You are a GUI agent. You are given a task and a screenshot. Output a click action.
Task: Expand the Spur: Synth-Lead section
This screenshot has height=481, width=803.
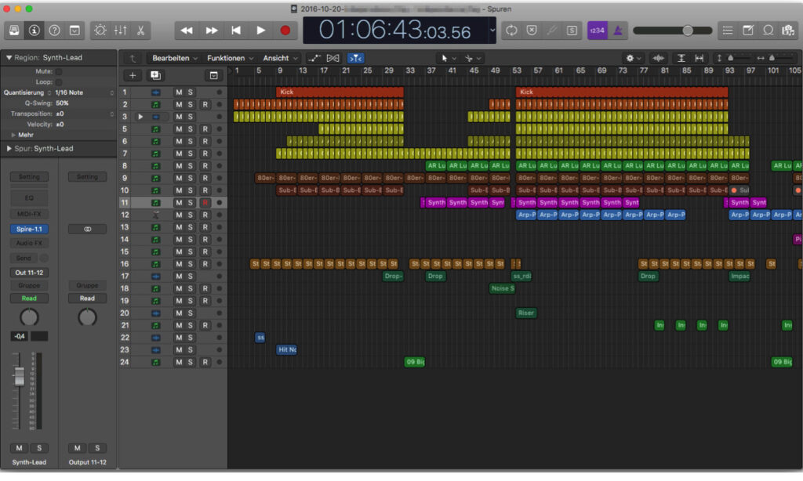click(9, 148)
